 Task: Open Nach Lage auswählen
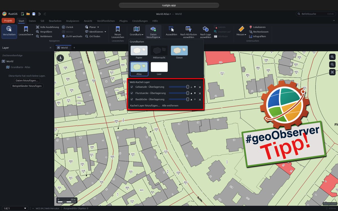206,32
